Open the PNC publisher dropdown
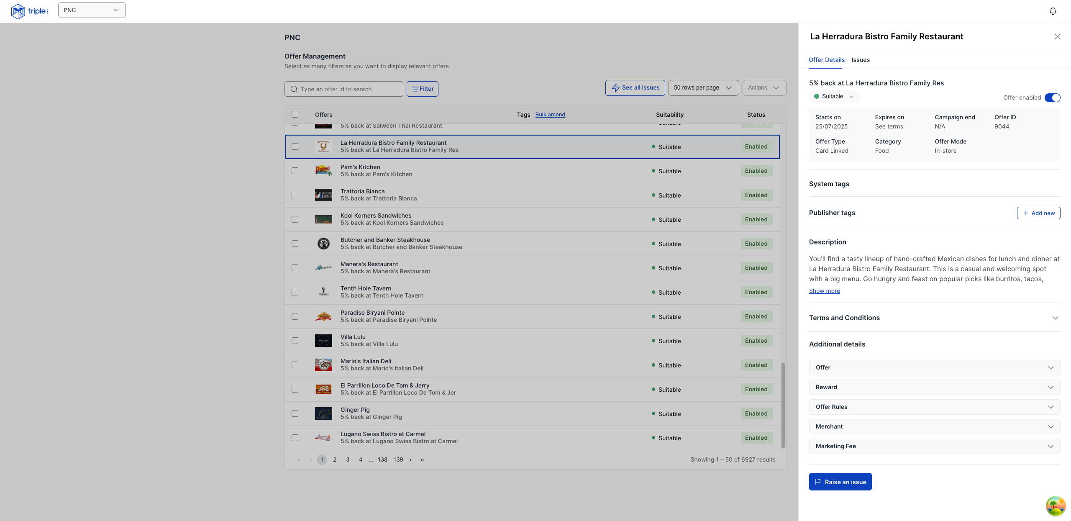Image resolution: width=1071 pixels, height=521 pixels. pos(92,10)
